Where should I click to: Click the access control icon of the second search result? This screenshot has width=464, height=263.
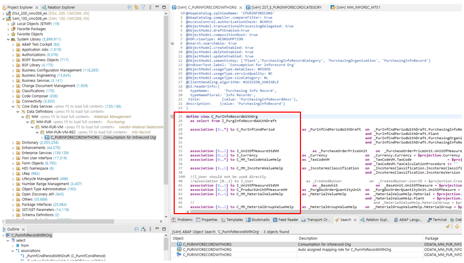(x=179, y=249)
